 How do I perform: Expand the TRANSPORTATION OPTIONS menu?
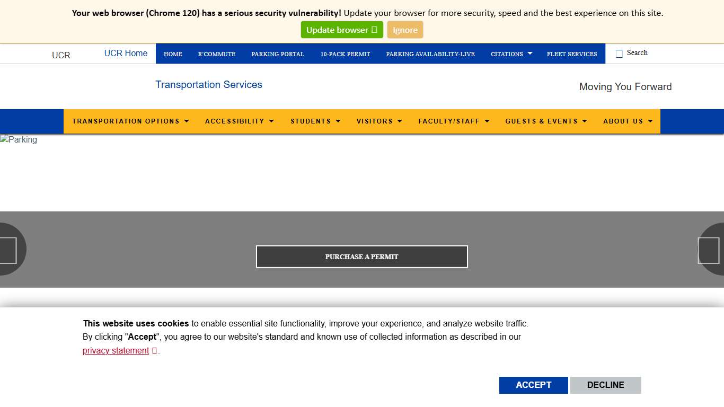coord(130,121)
